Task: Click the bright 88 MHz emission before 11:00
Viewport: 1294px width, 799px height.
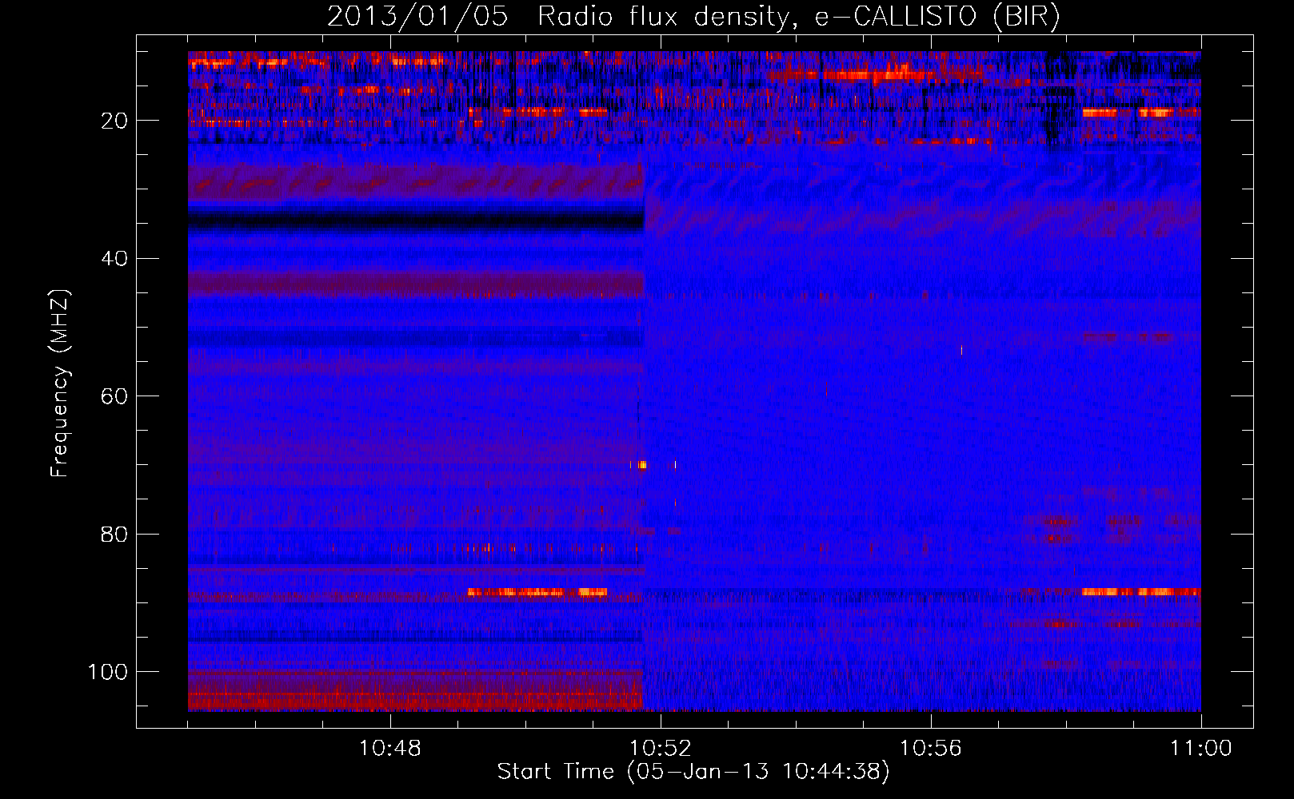Action: pos(1140,592)
